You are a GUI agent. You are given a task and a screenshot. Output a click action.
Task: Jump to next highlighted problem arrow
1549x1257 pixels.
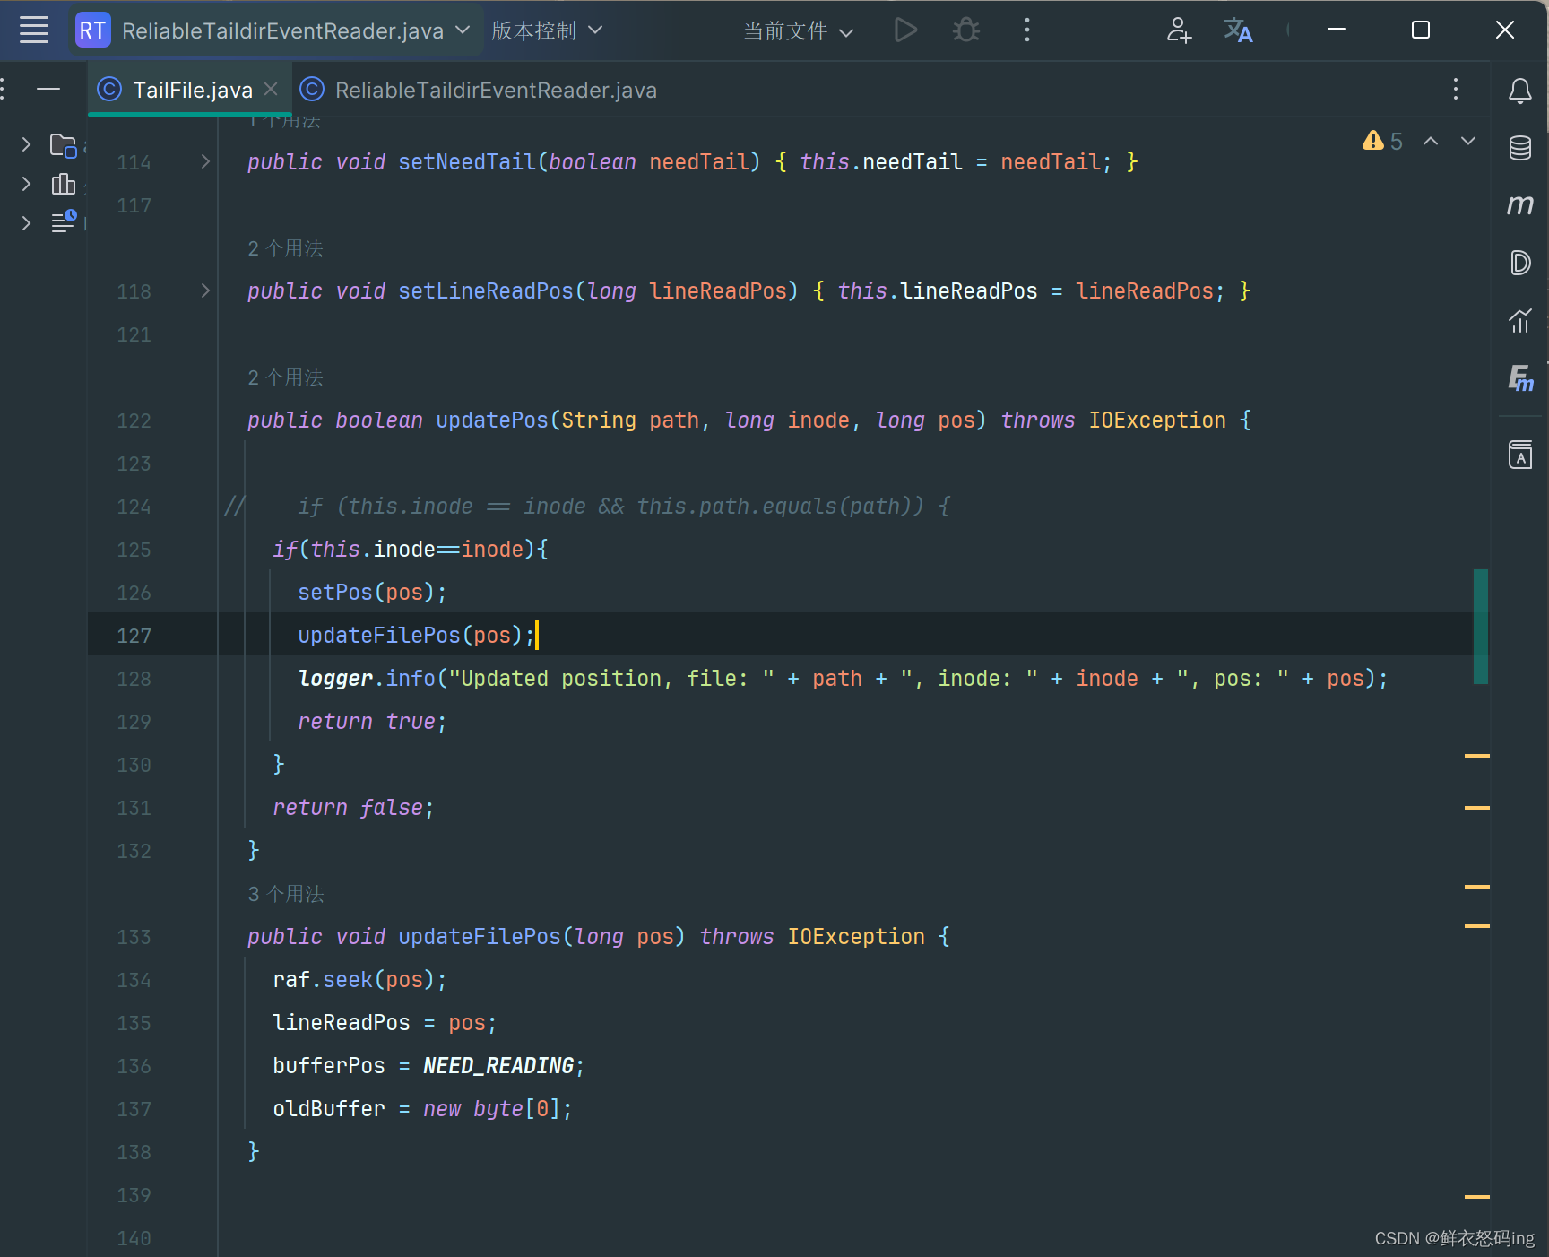click(x=1467, y=142)
